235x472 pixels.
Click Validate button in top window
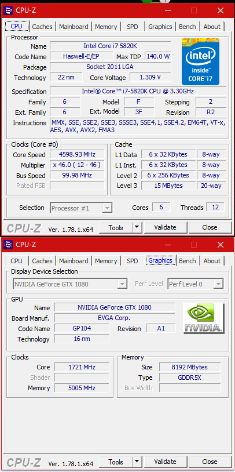coord(165,227)
